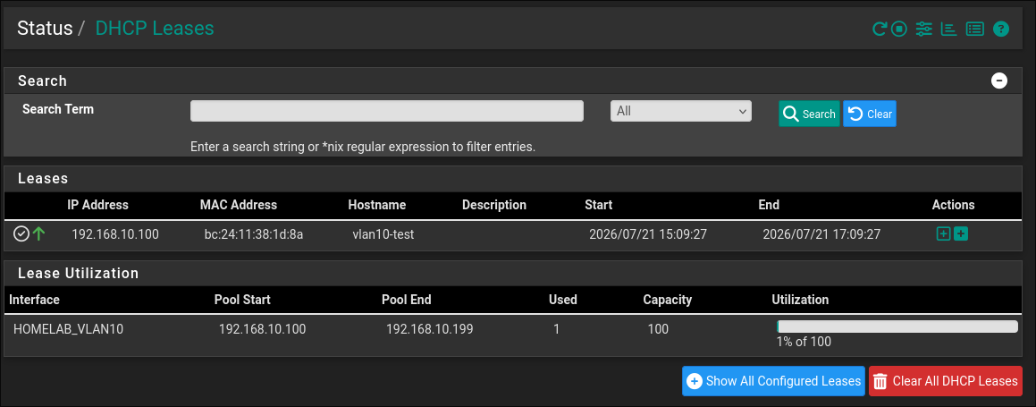Open the All search field dropdown

(x=680, y=111)
